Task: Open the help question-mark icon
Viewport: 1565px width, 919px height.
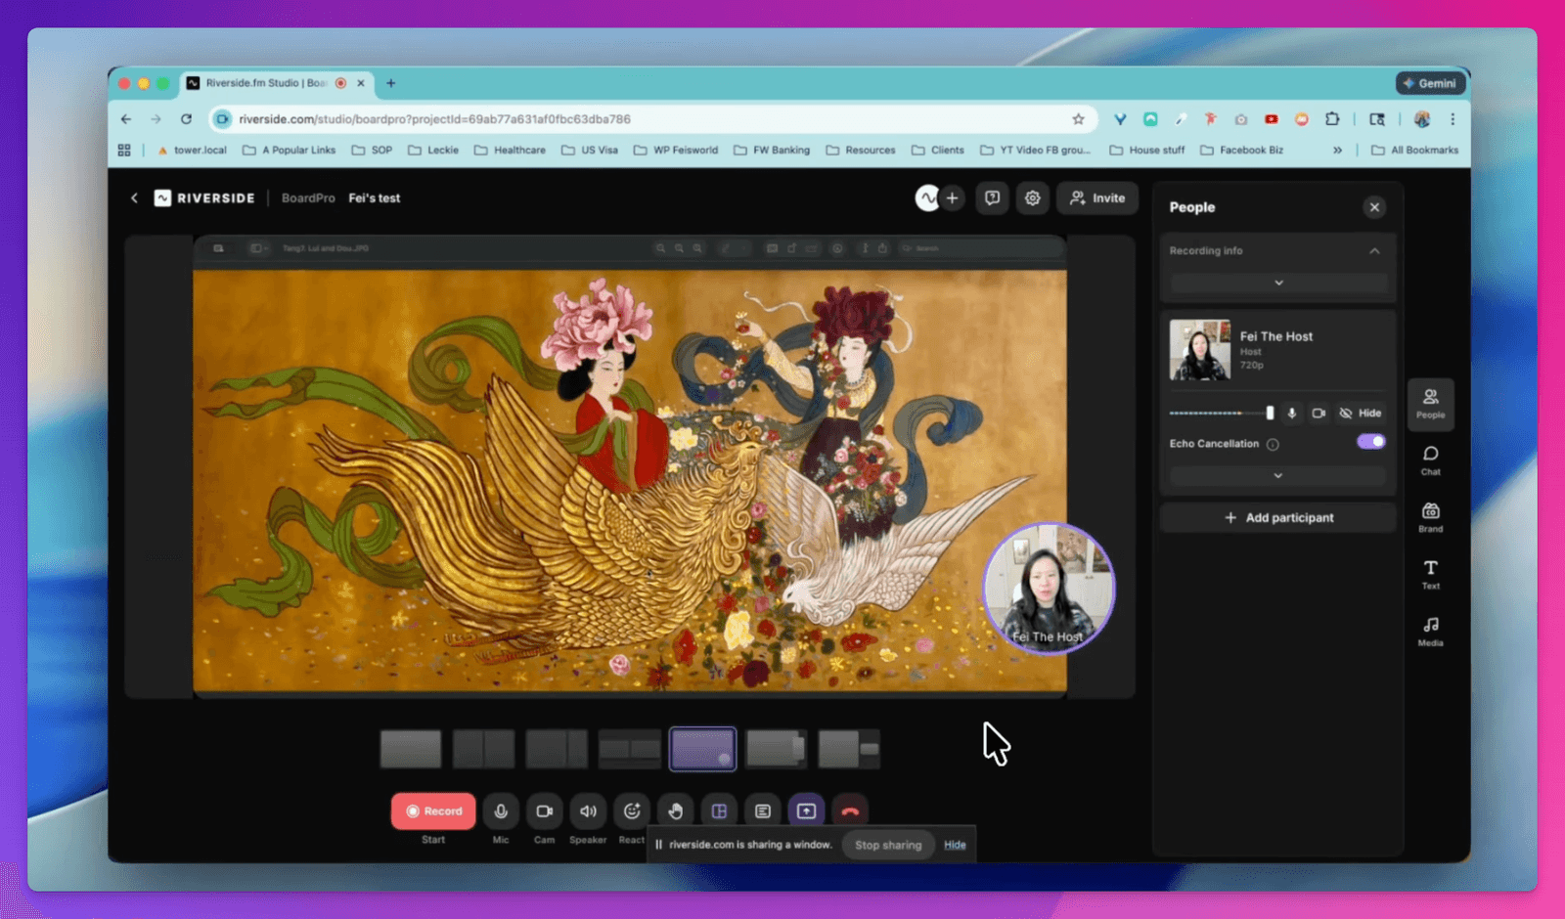Action: [x=992, y=197]
